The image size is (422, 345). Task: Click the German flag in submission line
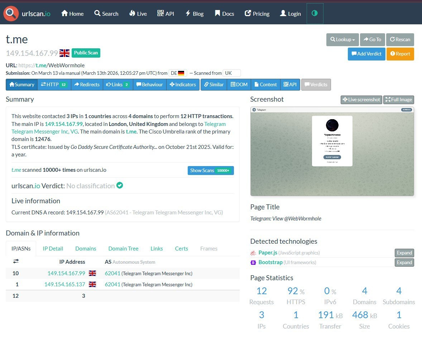tap(181, 73)
